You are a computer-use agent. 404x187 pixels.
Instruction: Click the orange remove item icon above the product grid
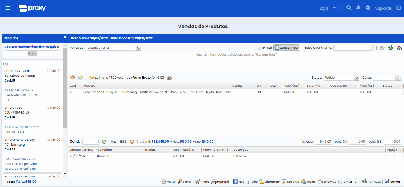click(x=72, y=78)
